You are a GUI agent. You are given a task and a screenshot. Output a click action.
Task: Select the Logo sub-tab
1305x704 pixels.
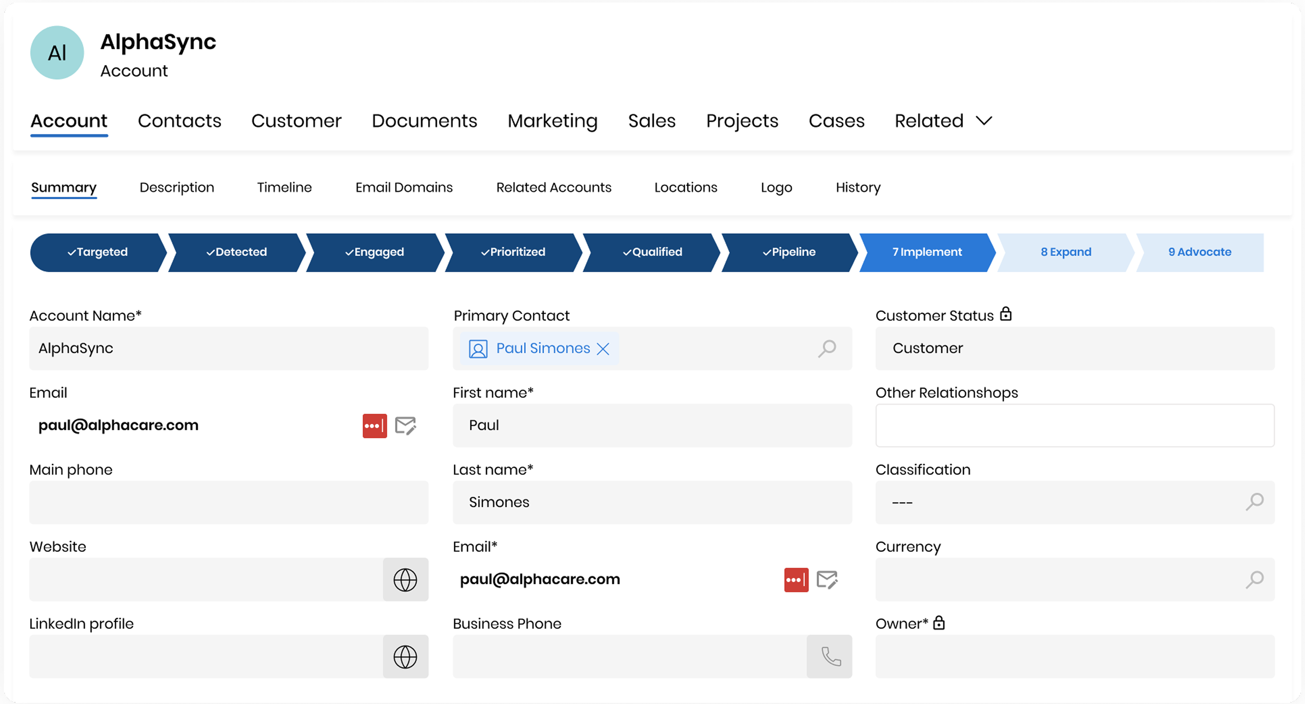pos(776,187)
